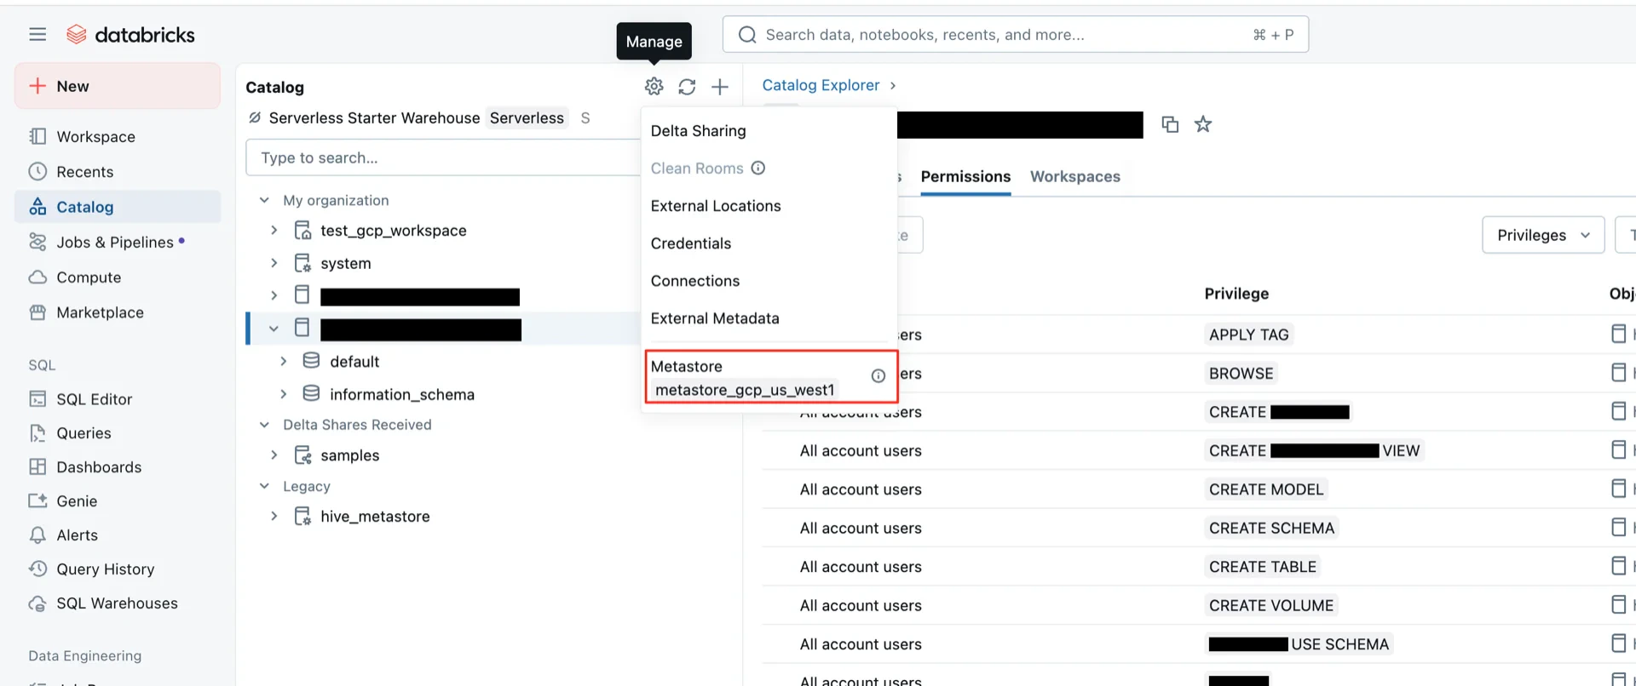Image resolution: width=1636 pixels, height=686 pixels.
Task: Select Delta Sharing from Manage menu
Action: (x=769, y=131)
